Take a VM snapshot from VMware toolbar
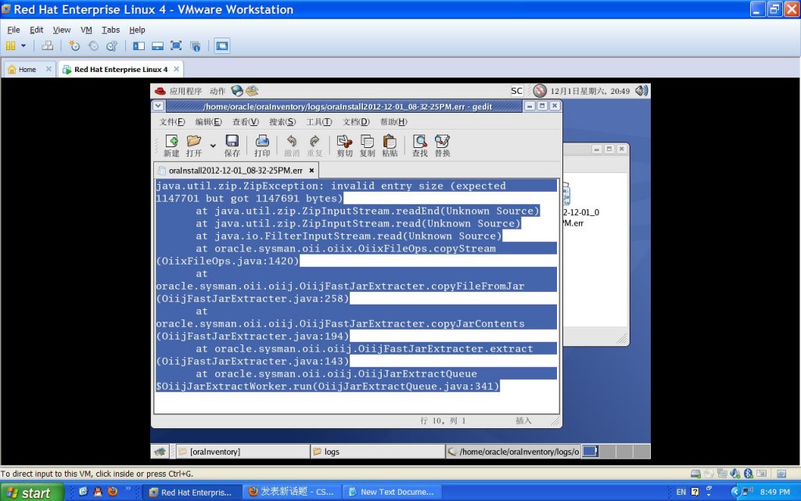801x501 pixels. (x=74, y=46)
